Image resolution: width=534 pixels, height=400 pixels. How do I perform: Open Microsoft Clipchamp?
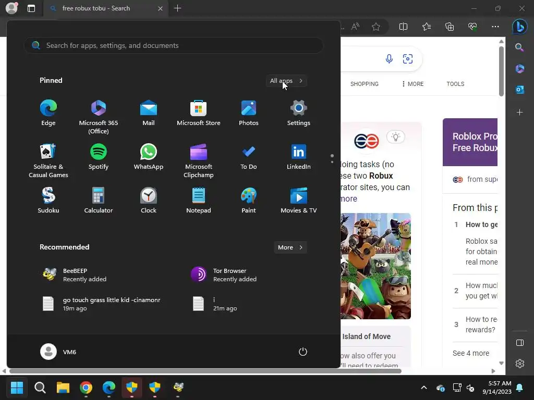pyautogui.click(x=199, y=161)
